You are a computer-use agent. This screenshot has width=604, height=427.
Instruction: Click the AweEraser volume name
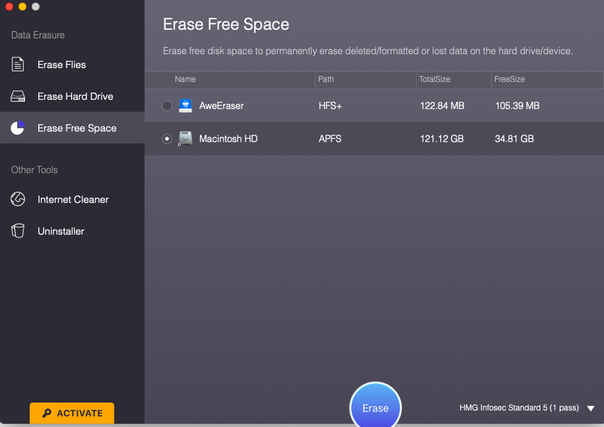[x=222, y=106]
